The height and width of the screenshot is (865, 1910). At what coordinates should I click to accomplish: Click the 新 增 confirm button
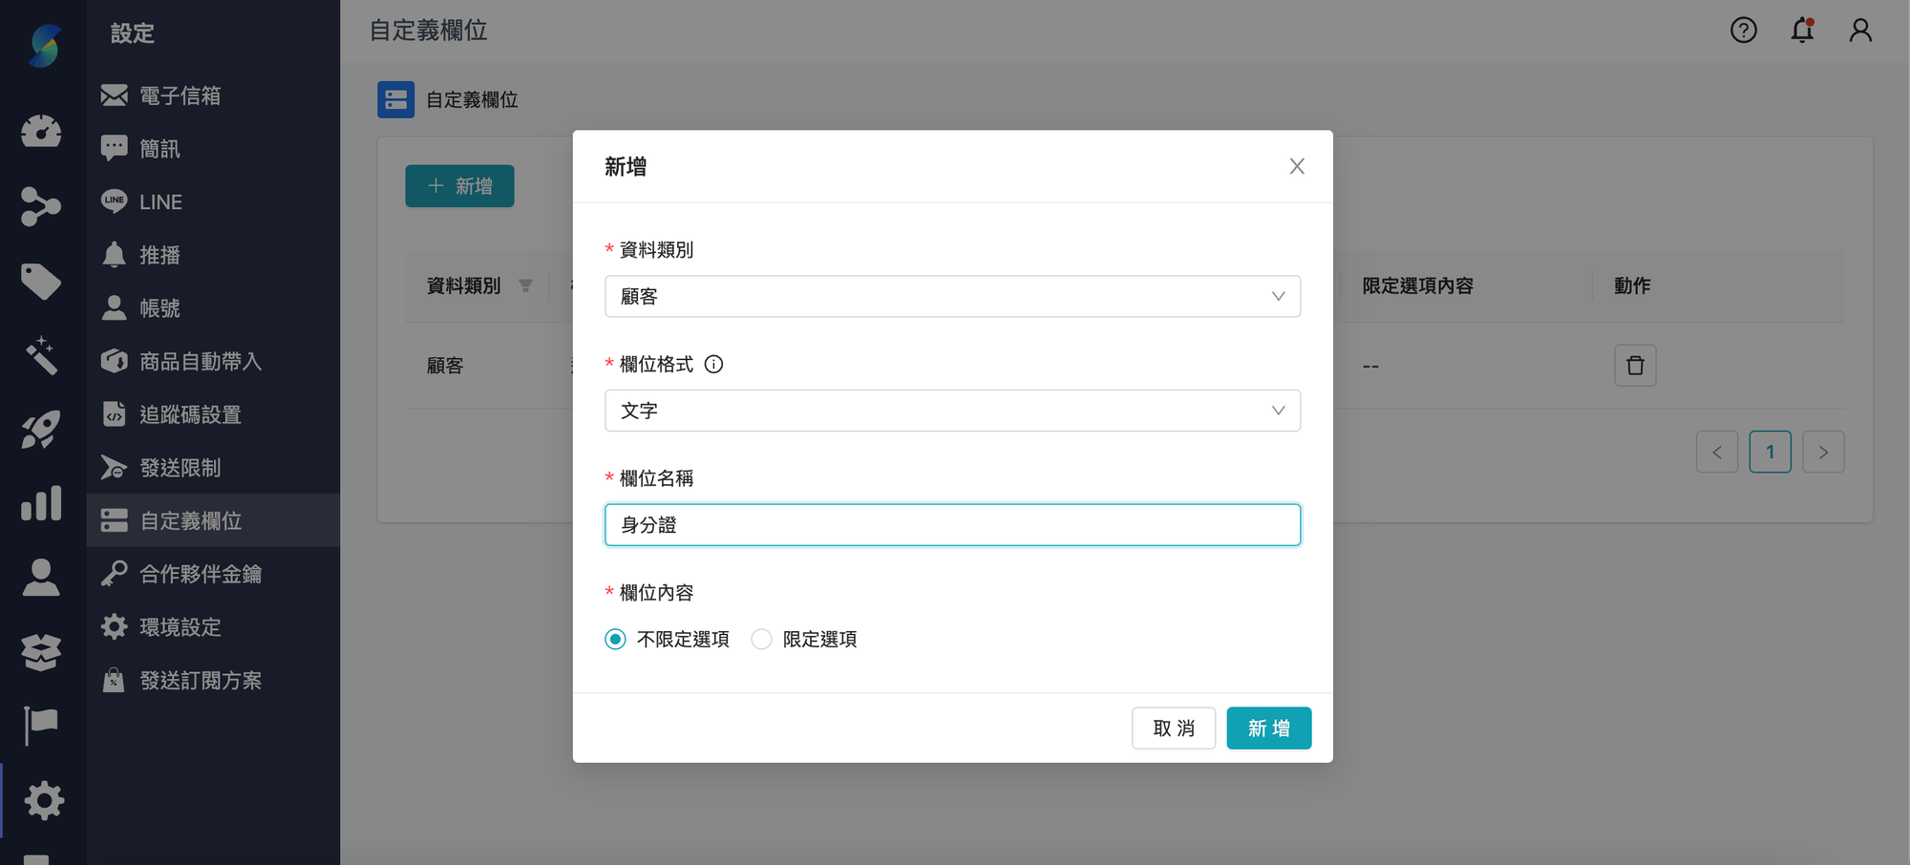pos(1268,728)
